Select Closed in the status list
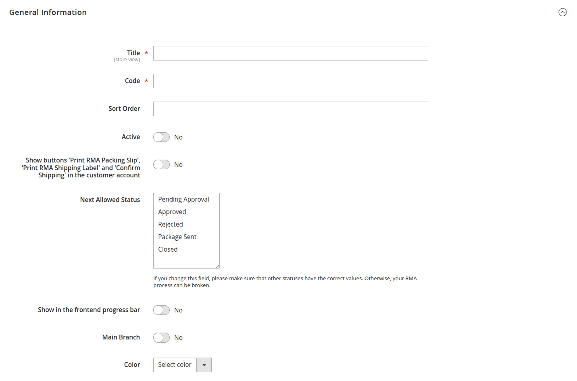The image size is (577, 381). pos(168,249)
